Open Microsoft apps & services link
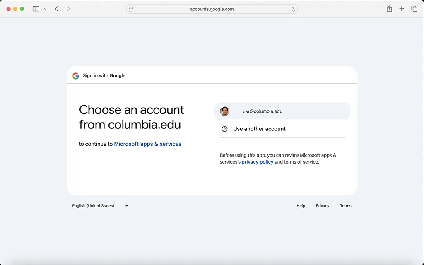Viewport: 424px width, 265px height. 148,144
